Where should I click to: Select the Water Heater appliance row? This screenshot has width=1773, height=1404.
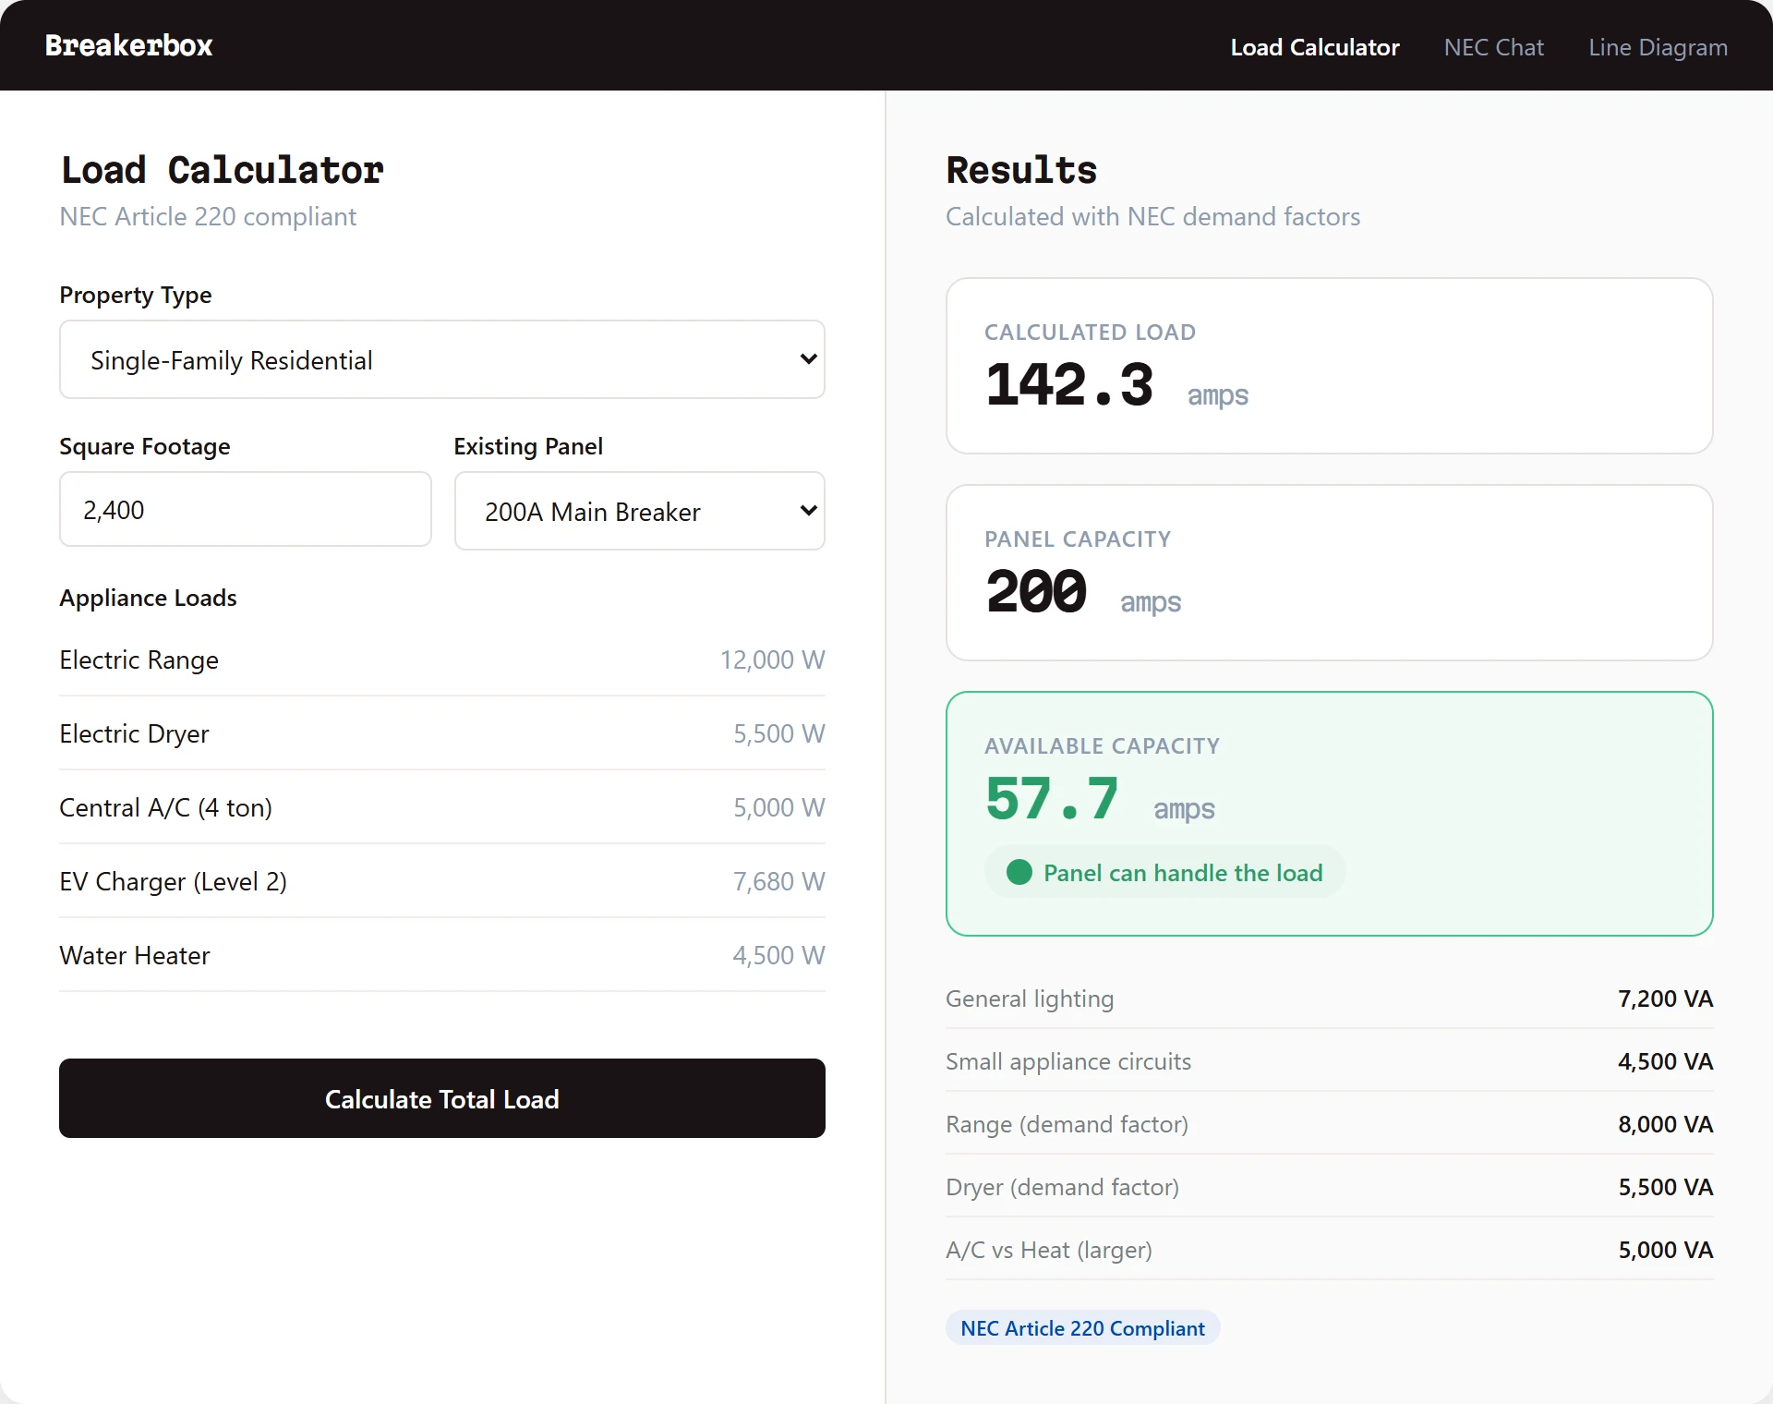[x=441, y=955]
